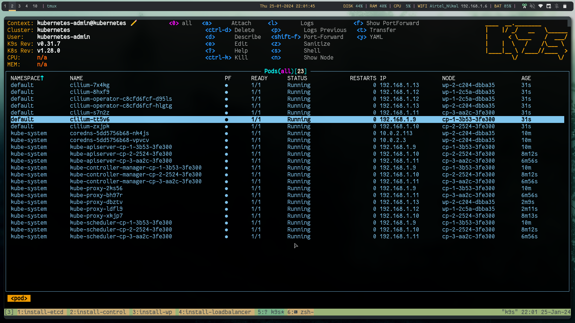Select tmux window 5 k9s
This screenshot has width=575, height=323.
(x=271, y=312)
